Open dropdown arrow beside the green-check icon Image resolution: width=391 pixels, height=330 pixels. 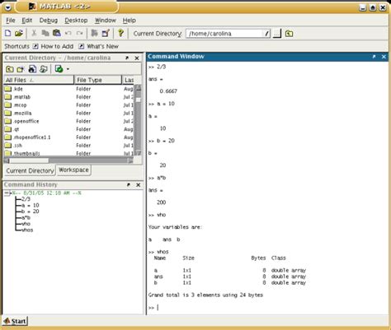68,69
